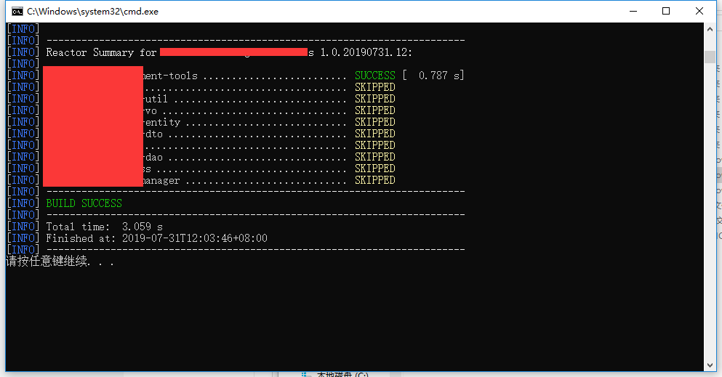
Task: Click SKIPPED on the dto row
Action: click(x=374, y=134)
